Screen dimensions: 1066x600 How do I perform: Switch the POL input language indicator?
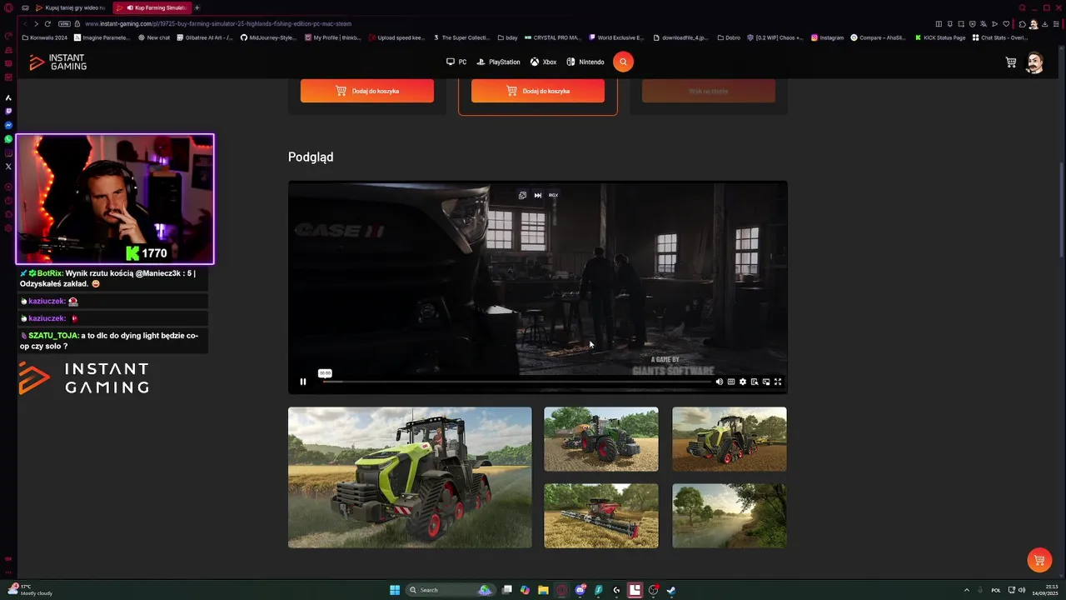[x=996, y=590]
